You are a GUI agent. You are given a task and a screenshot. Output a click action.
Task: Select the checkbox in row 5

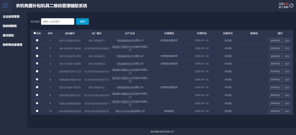(x=37, y=71)
